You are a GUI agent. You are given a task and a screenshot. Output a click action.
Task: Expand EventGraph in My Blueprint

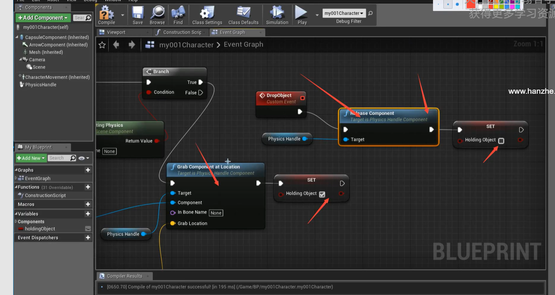tap(16, 178)
